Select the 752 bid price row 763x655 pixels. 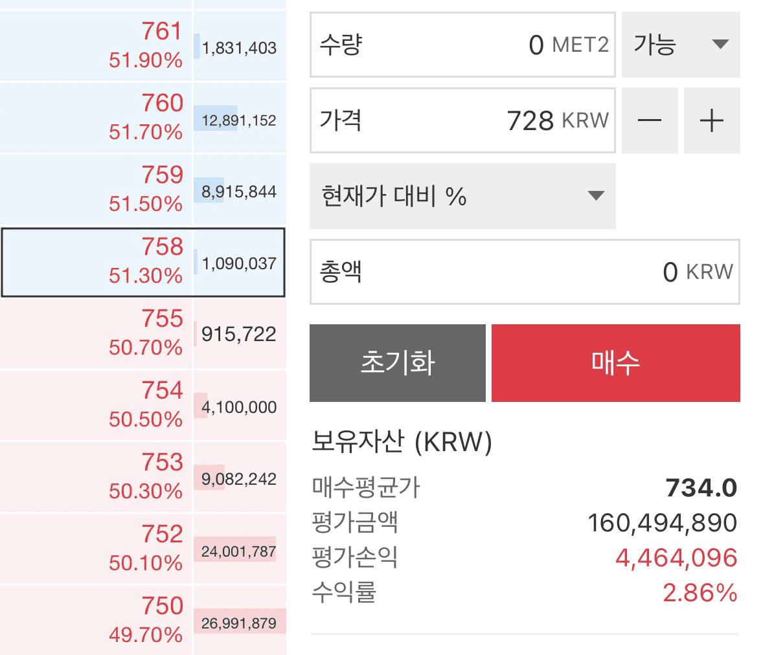[x=97, y=549]
